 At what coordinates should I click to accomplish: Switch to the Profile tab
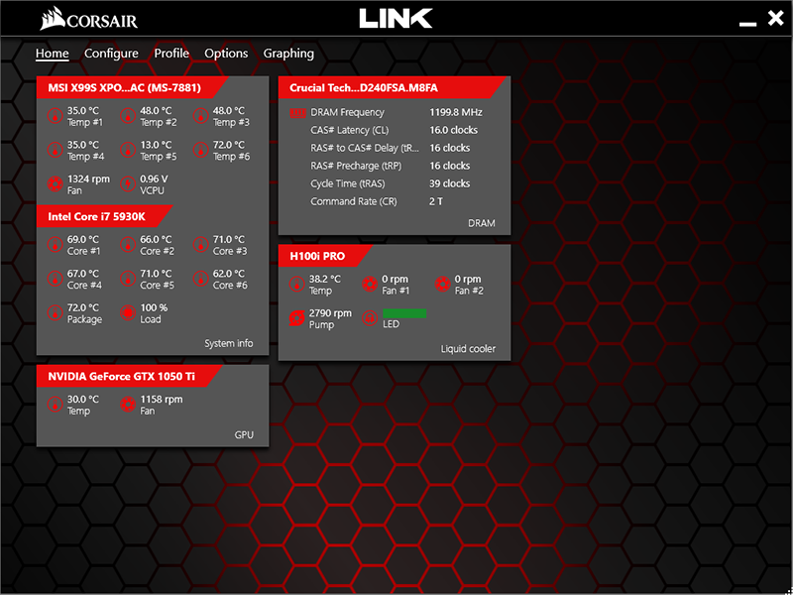coord(171,54)
